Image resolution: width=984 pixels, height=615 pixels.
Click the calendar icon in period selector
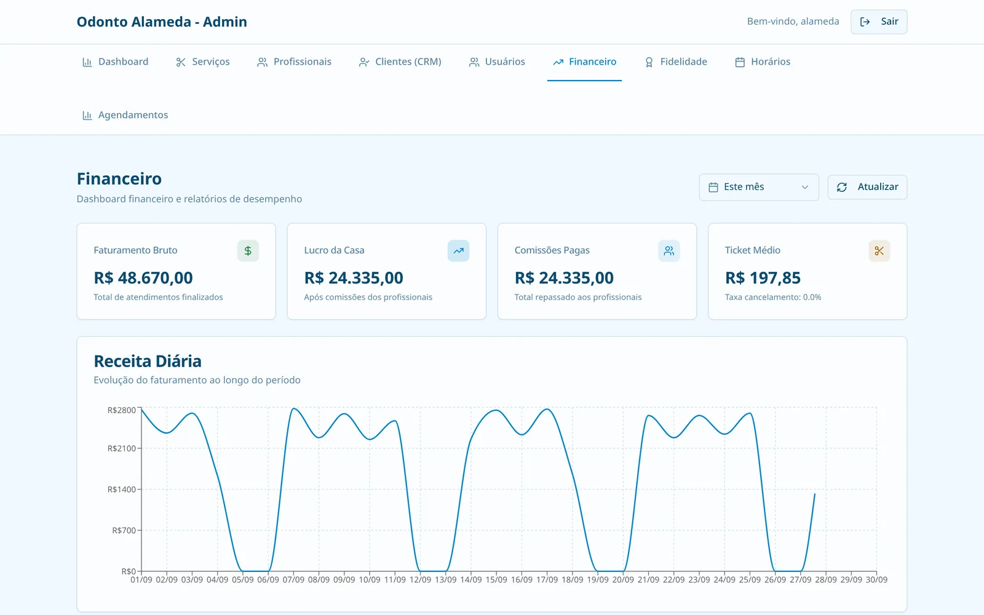tap(713, 187)
